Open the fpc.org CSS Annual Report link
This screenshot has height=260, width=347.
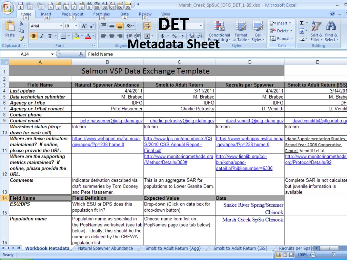(x=178, y=145)
